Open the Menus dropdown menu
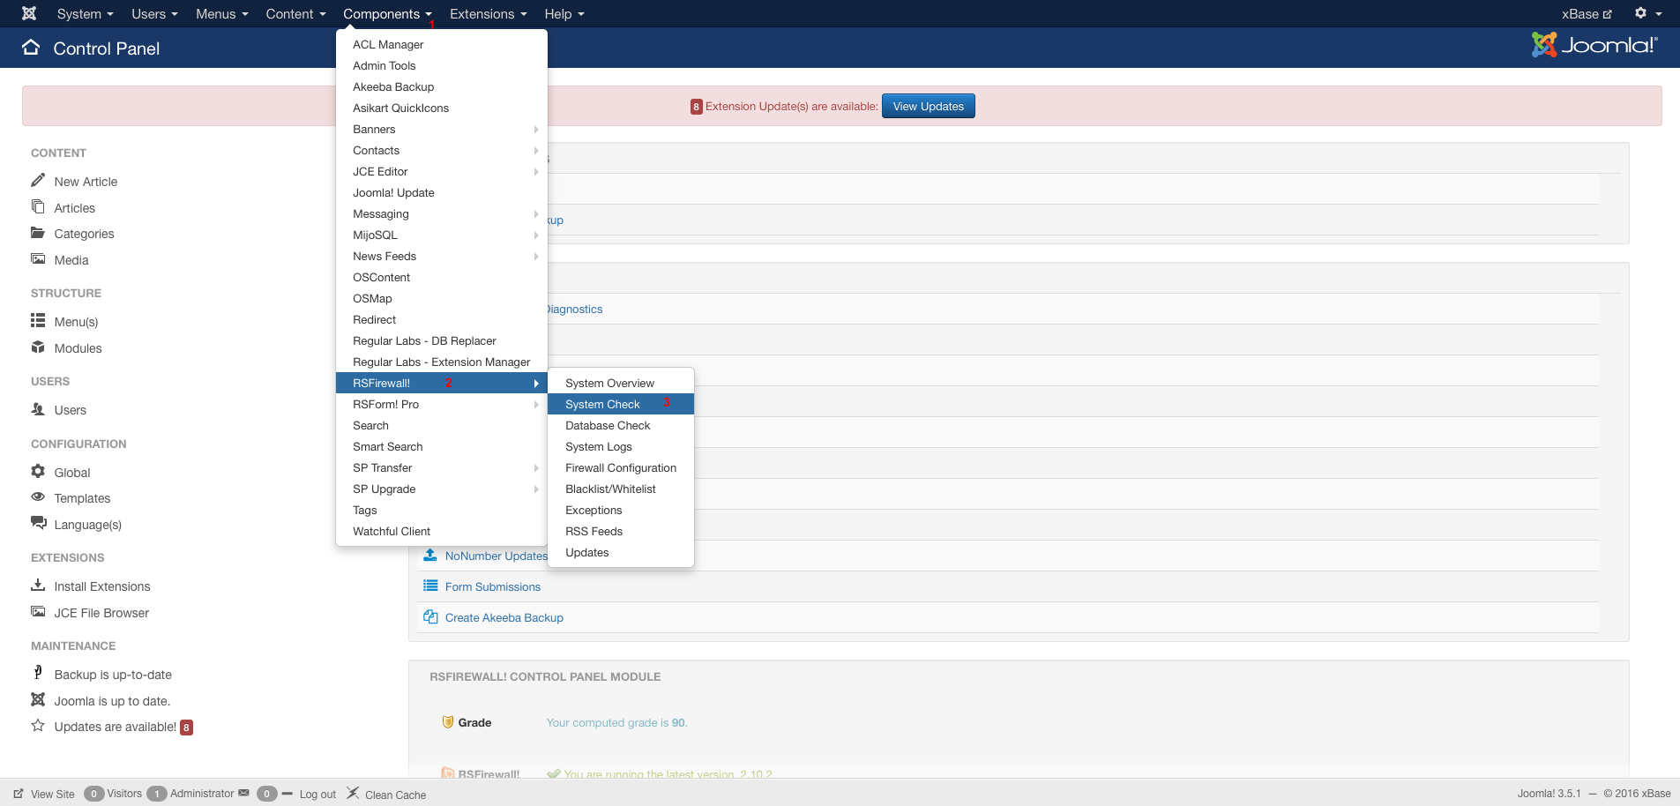Screen dimensions: 1680x806 pos(222,13)
